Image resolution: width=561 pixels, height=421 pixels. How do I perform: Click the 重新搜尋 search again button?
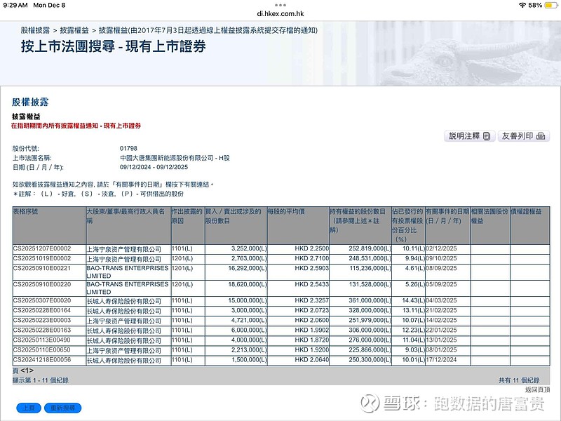coord(62,408)
